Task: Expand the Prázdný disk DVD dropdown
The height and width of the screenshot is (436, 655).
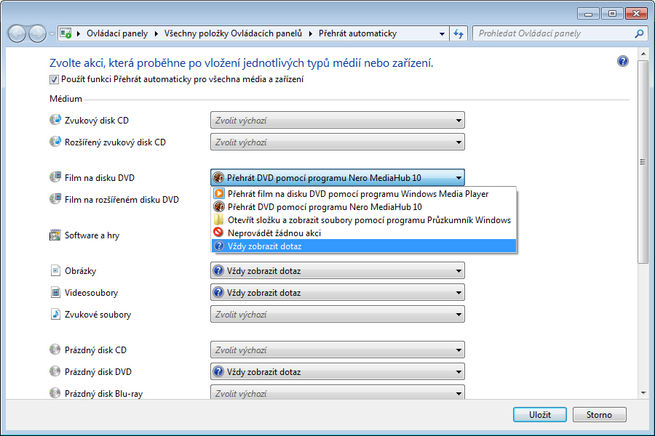Action: click(337, 372)
